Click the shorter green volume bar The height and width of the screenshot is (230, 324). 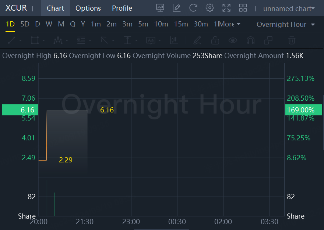coord(54,204)
